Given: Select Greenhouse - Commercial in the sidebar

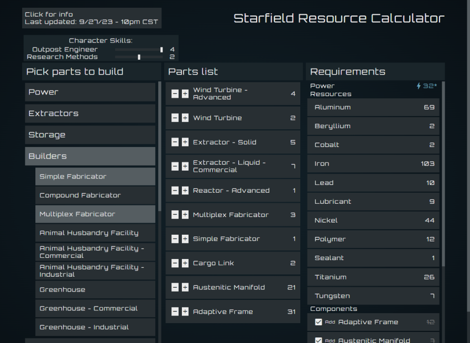Looking at the screenshot, I should [x=95, y=308].
